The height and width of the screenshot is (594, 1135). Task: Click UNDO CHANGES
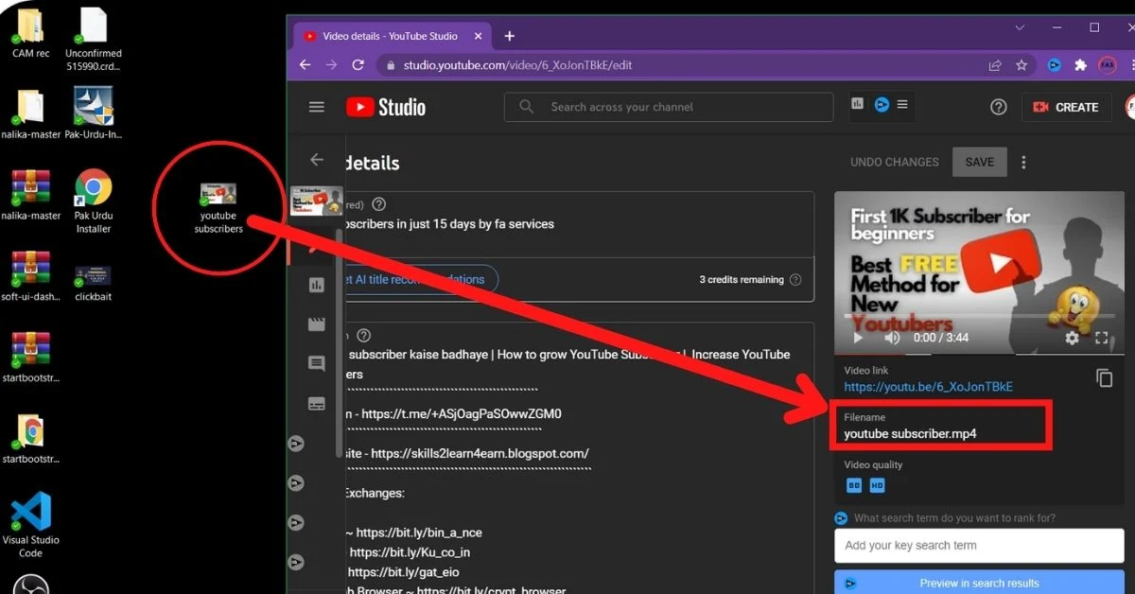(x=895, y=162)
